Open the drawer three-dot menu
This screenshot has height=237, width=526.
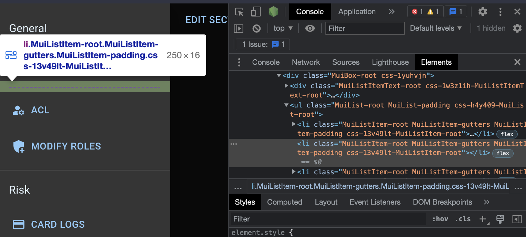point(239,62)
